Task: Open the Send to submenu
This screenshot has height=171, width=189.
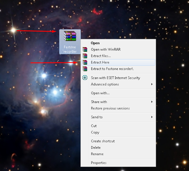Action: tap(118, 117)
